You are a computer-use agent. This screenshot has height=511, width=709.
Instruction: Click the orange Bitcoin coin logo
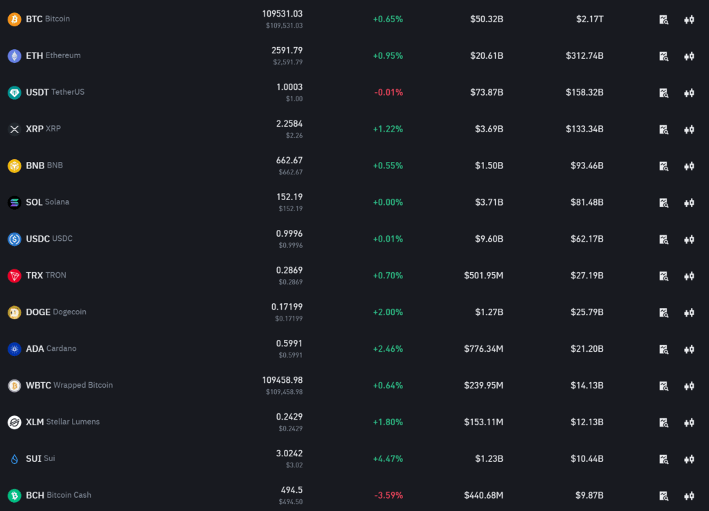tap(14, 19)
